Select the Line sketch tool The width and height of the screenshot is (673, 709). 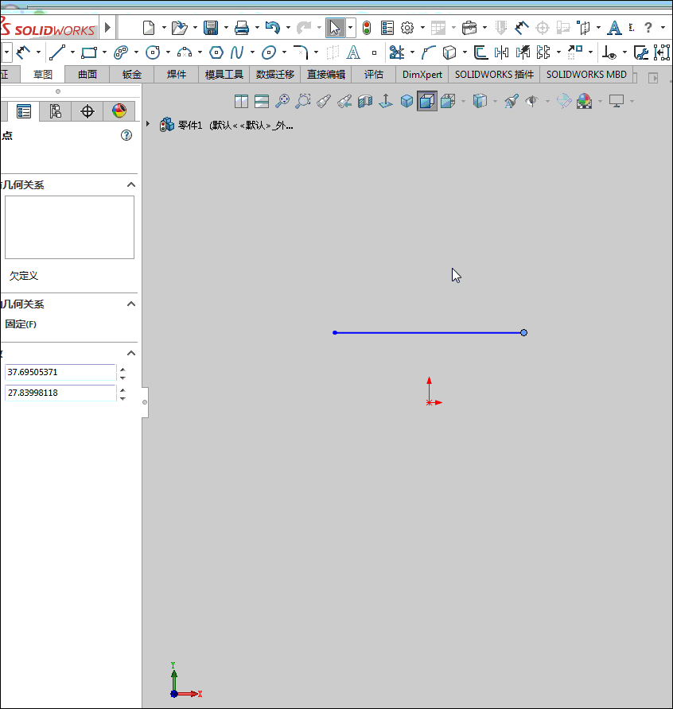57,52
